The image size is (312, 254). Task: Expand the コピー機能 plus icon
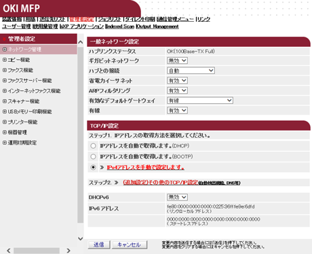[x=5, y=60]
